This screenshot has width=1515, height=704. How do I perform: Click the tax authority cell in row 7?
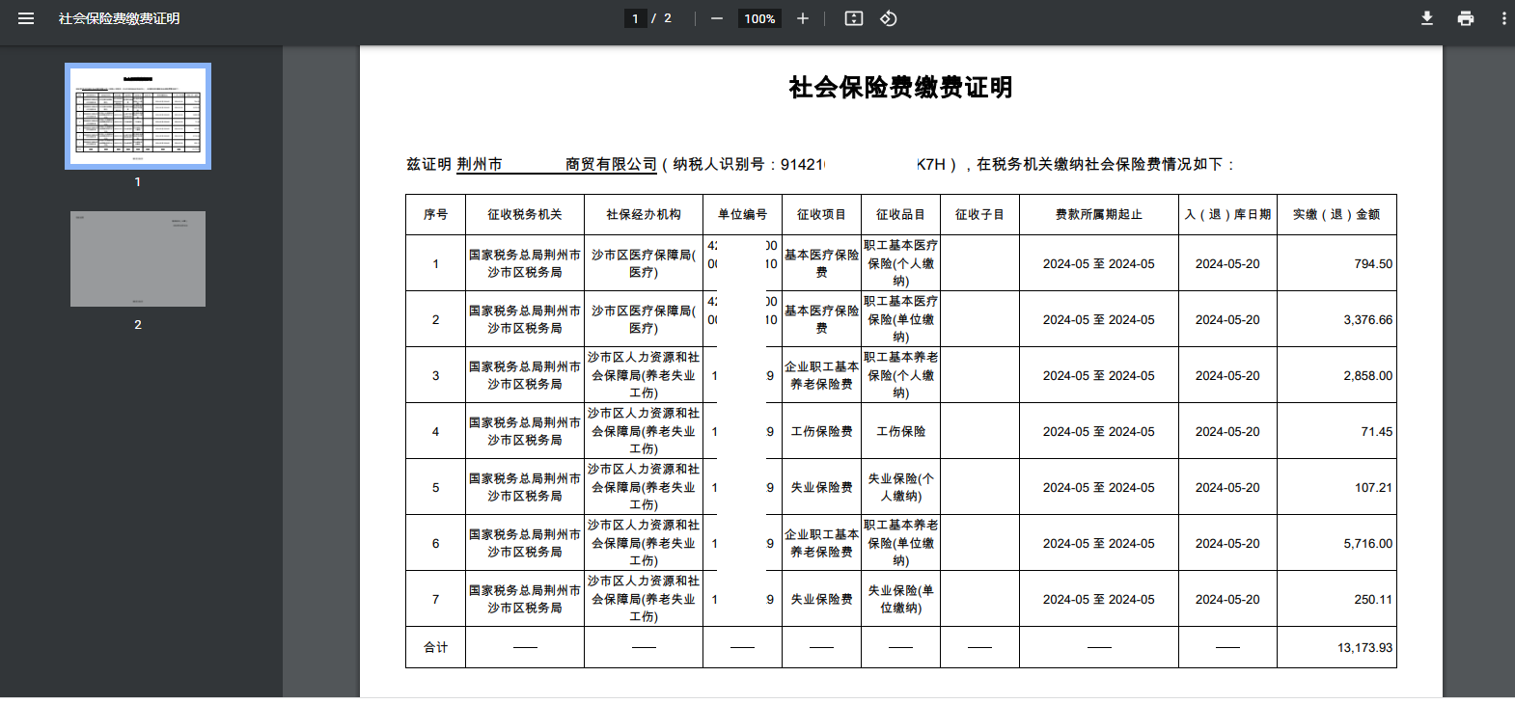[525, 599]
